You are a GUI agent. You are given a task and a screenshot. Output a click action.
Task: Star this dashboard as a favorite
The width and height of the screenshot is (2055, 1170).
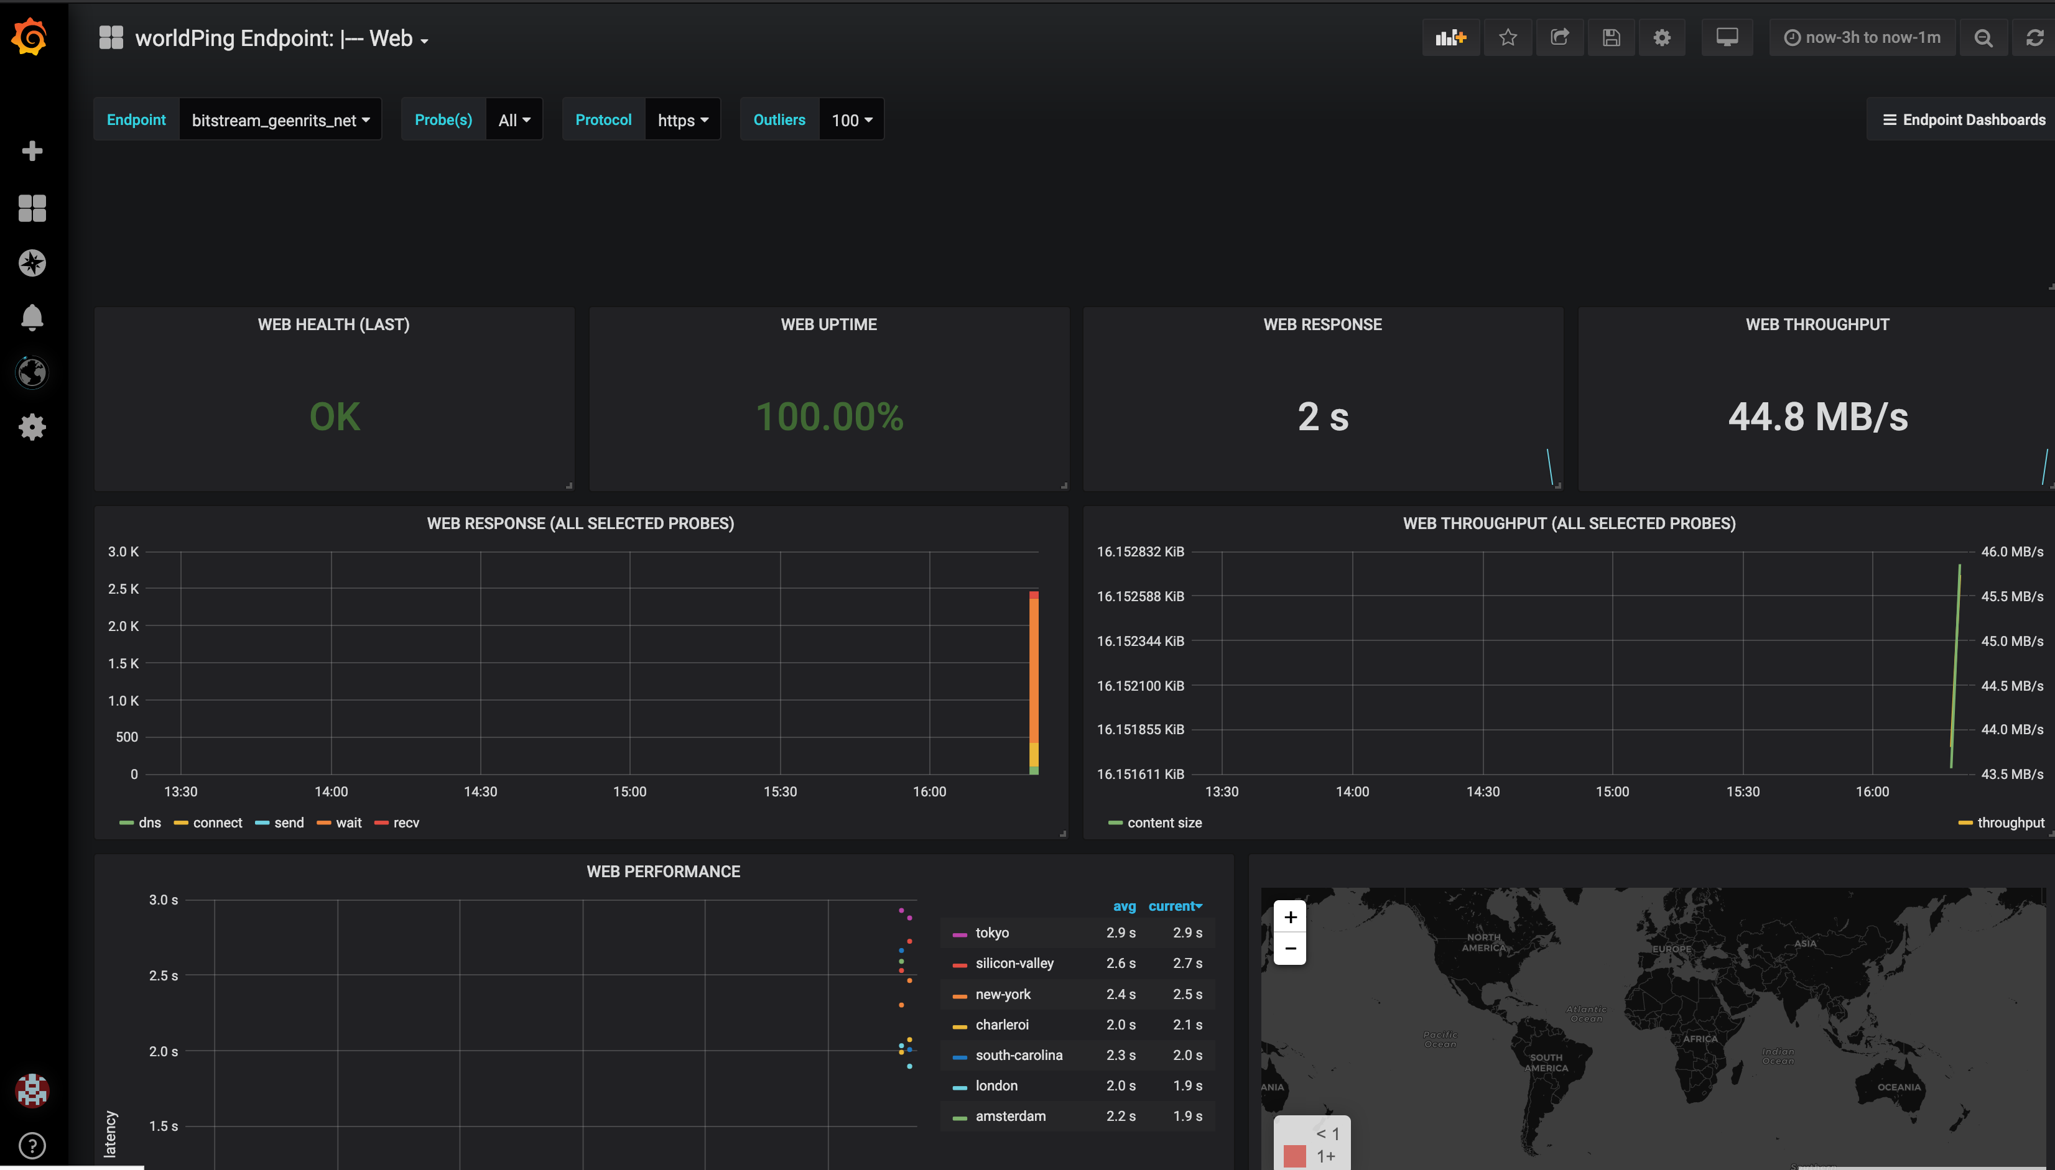1508,37
